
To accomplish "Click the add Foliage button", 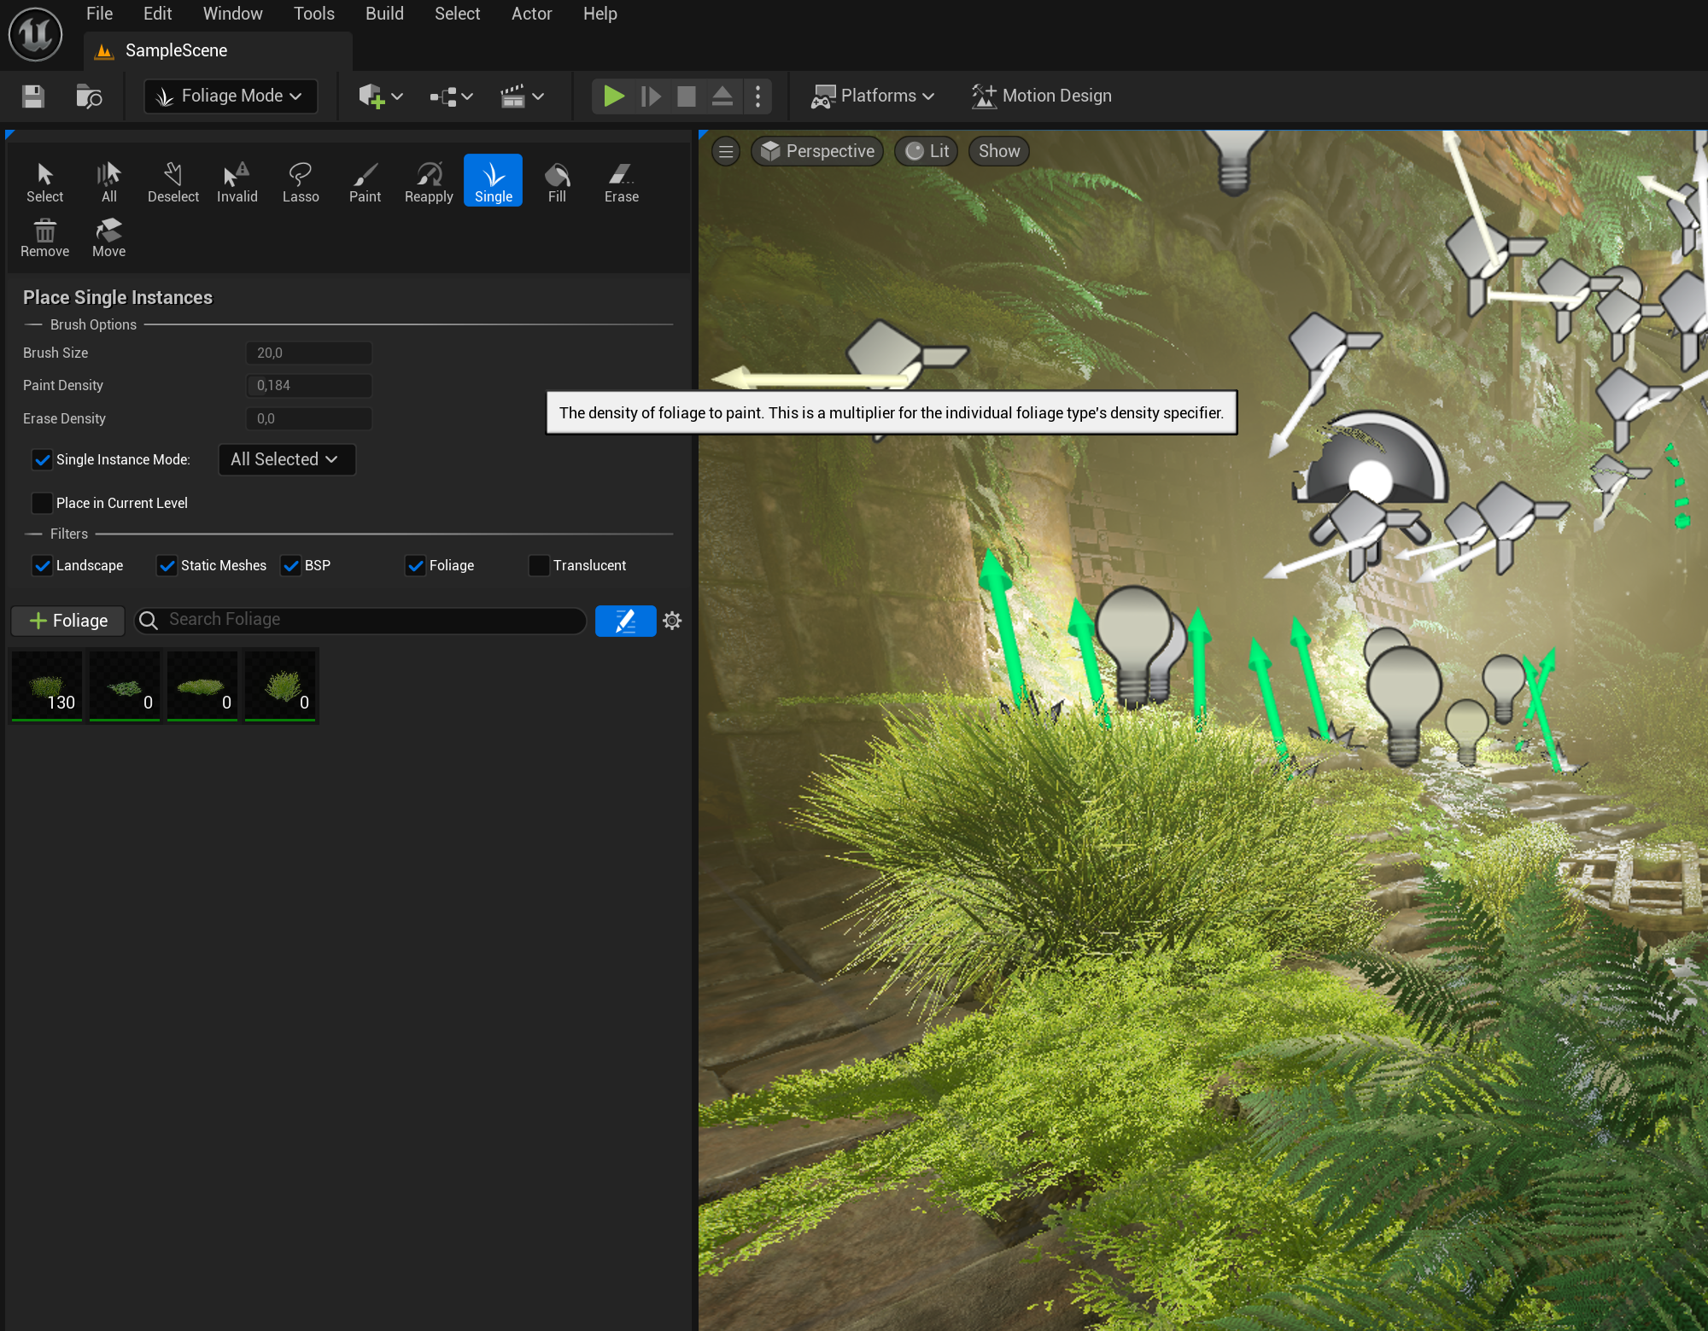I will click(x=68, y=621).
